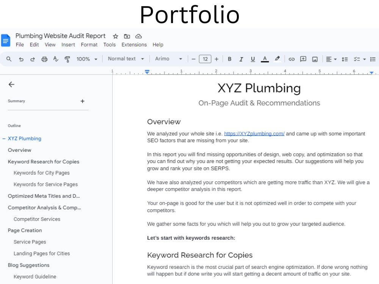Click the Keyword Research for Copies heading in document

(200, 255)
